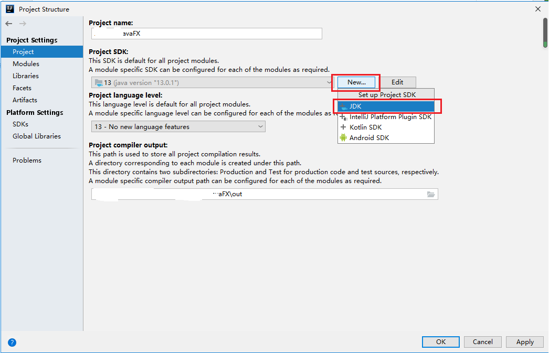The width and height of the screenshot is (549, 353).
Task: Click the plus icon beside Kotlin SDK
Action: pyautogui.click(x=343, y=127)
